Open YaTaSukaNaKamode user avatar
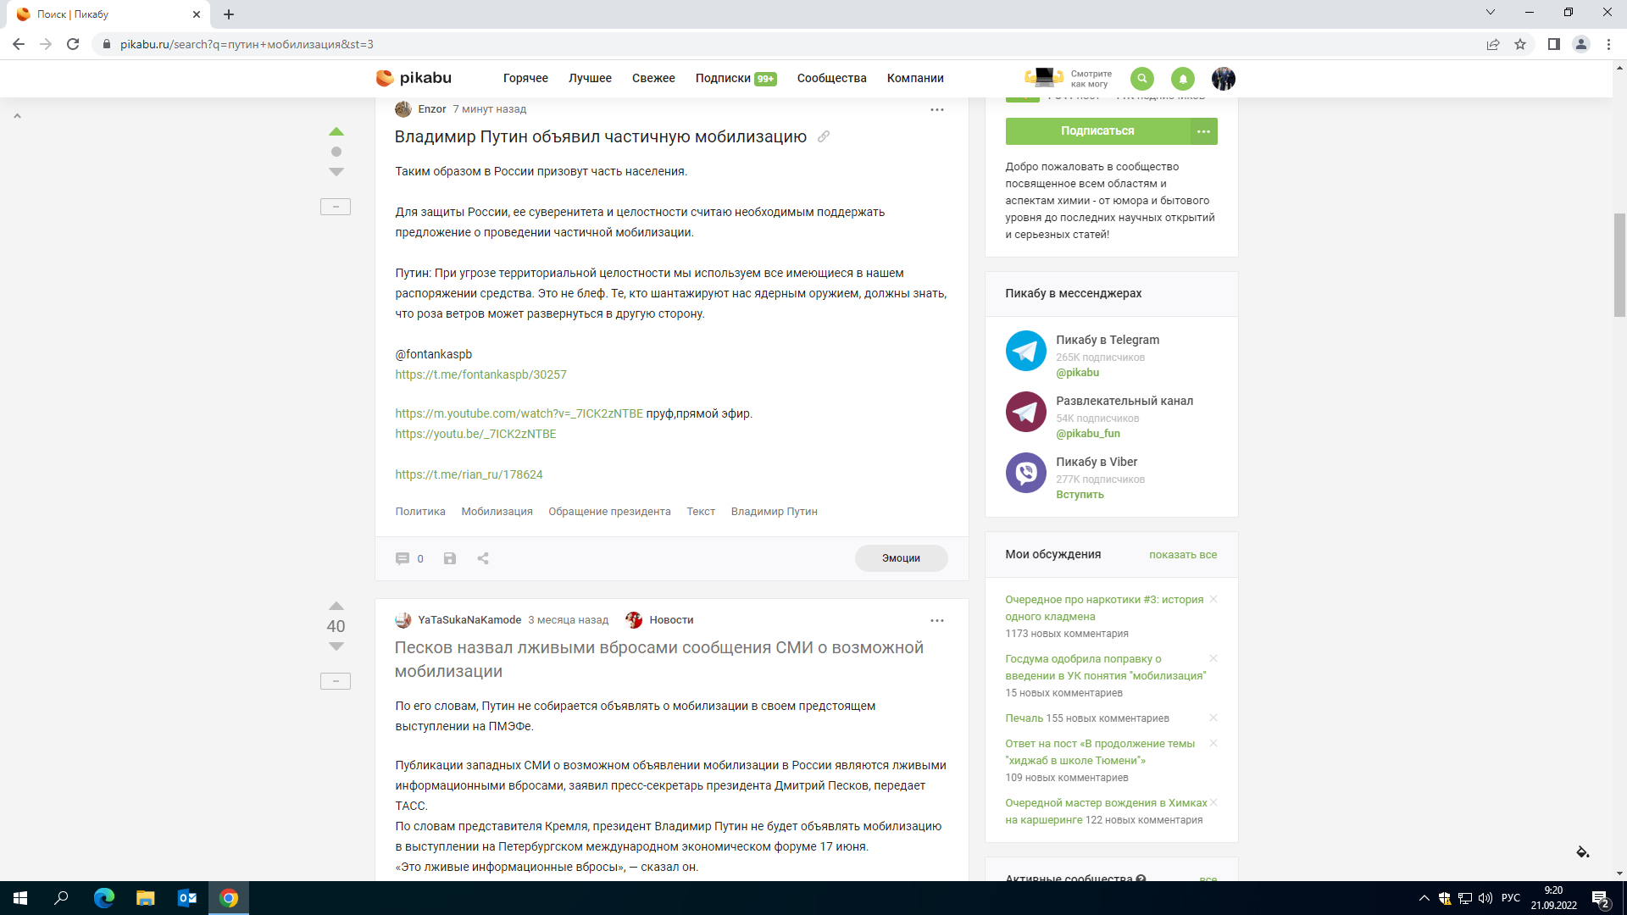Viewport: 1627px width, 915px height. click(x=403, y=620)
